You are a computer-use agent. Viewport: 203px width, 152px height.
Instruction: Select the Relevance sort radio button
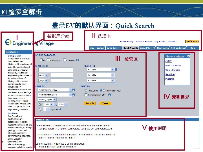tap(86, 90)
